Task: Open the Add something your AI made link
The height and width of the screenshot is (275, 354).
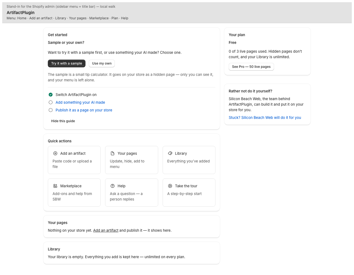Action: coord(80,102)
